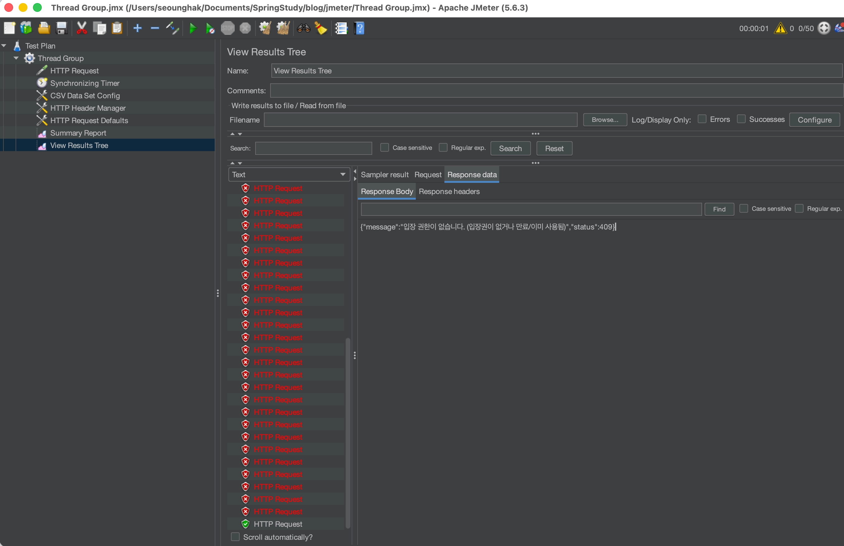This screenshot has width=844, height=546.
Task: Open search with the binoculars icon
Action: point(303,28)
